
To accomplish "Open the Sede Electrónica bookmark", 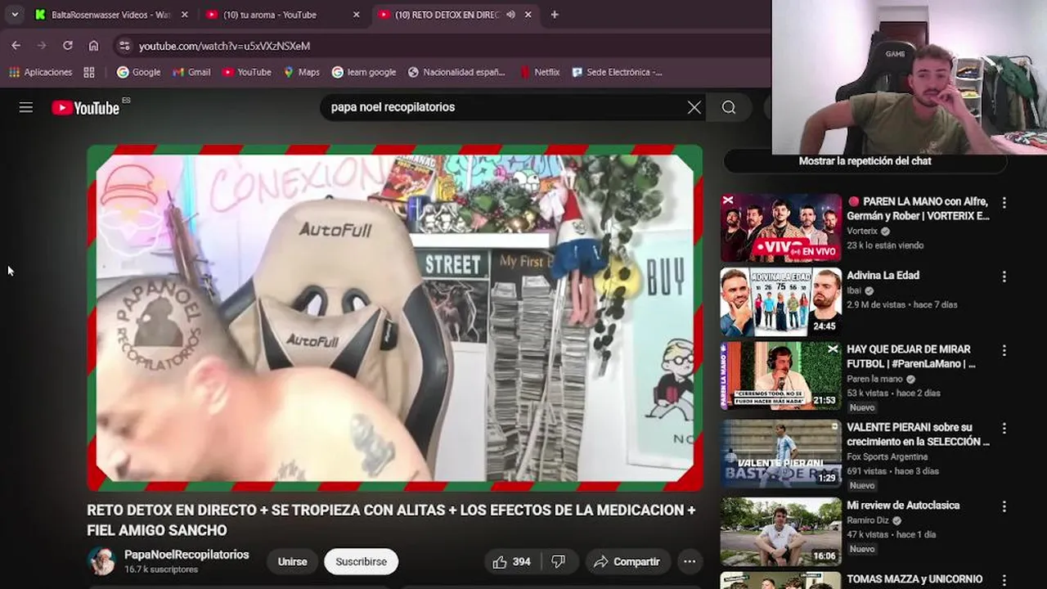I will 617,72.
